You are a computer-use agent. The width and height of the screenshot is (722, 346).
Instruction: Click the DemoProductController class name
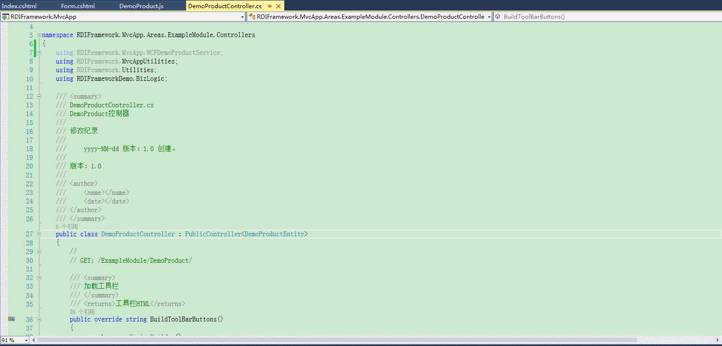(x=138, y=234)
